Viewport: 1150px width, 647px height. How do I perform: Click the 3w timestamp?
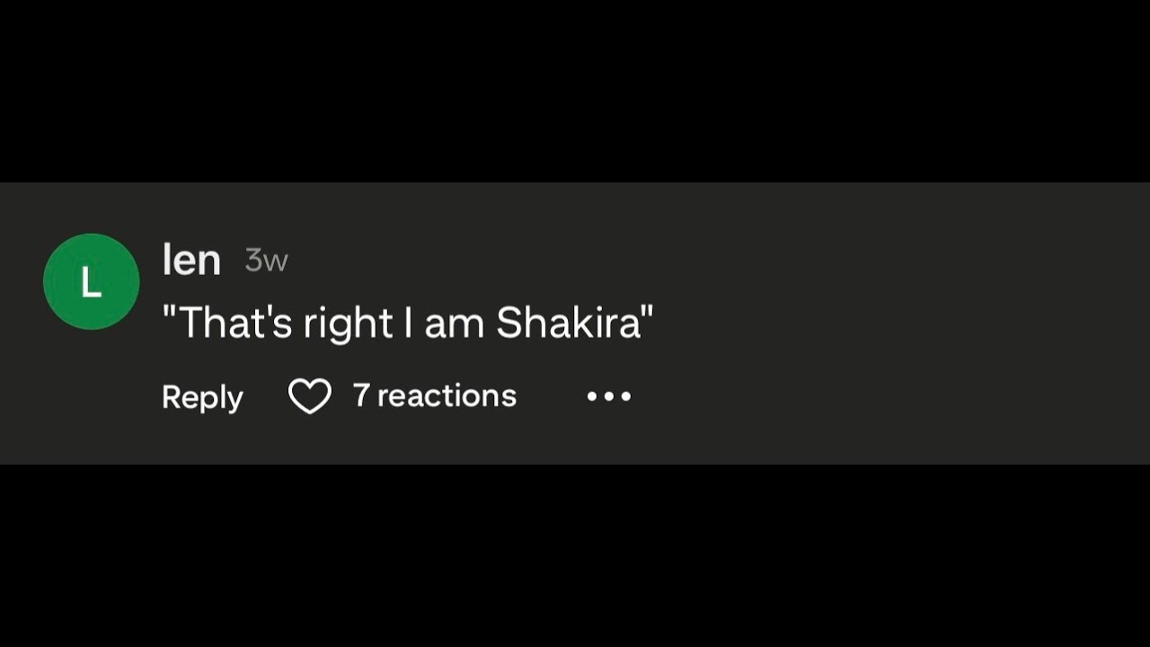coord(267,261)
